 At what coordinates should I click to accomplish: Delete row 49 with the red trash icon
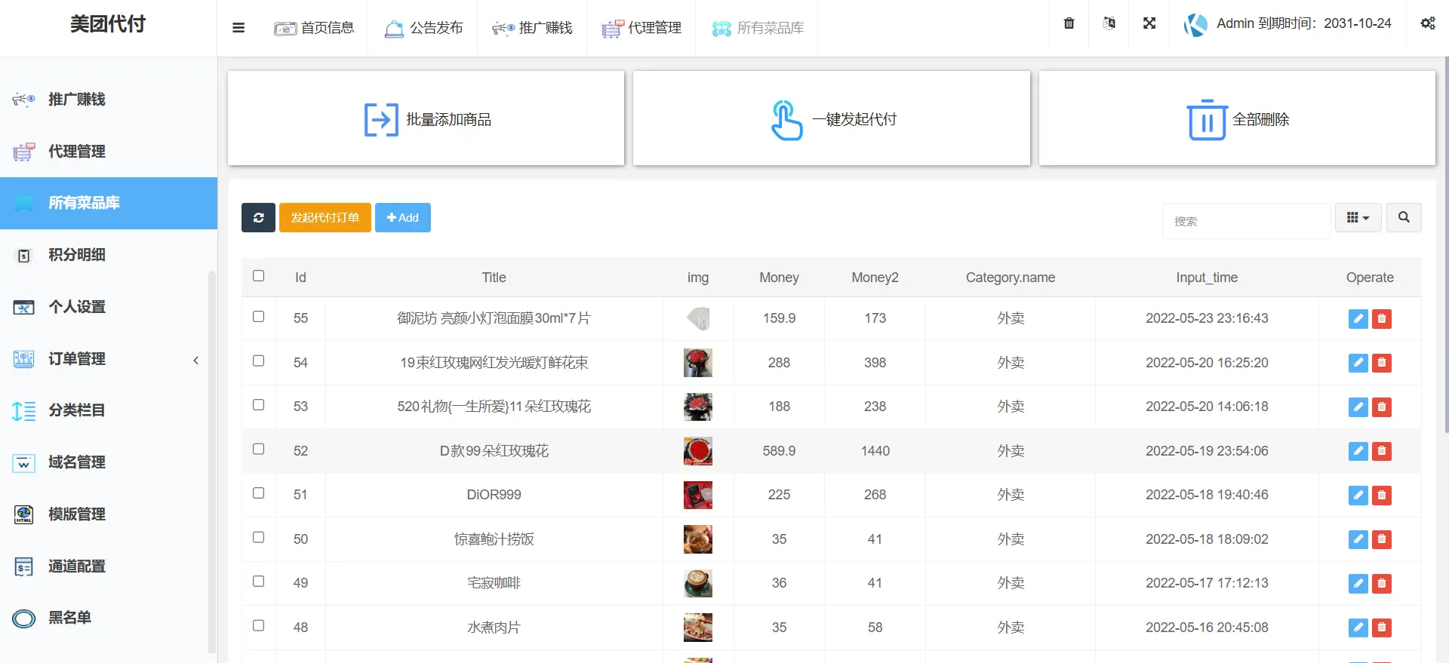click(x=1382, y=583)
